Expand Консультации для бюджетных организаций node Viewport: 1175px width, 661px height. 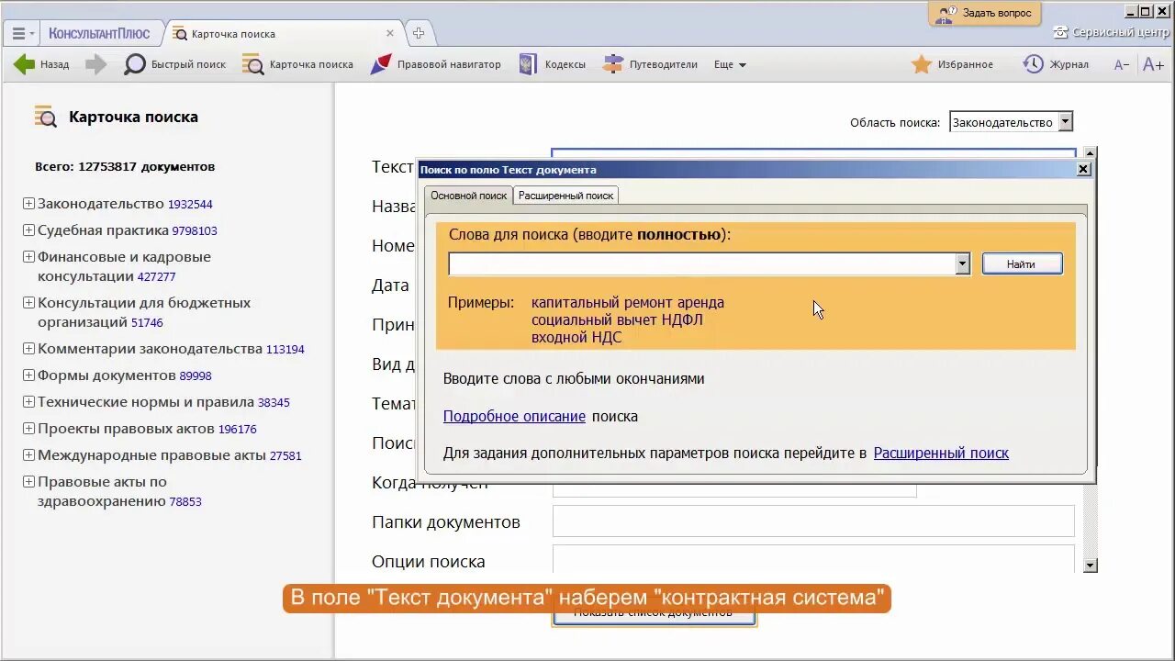pos(28,303)
